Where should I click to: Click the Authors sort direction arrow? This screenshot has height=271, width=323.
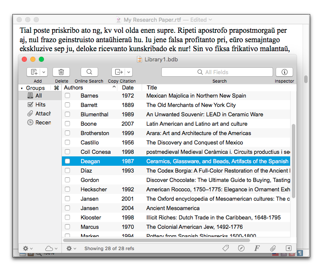point(114,87)
